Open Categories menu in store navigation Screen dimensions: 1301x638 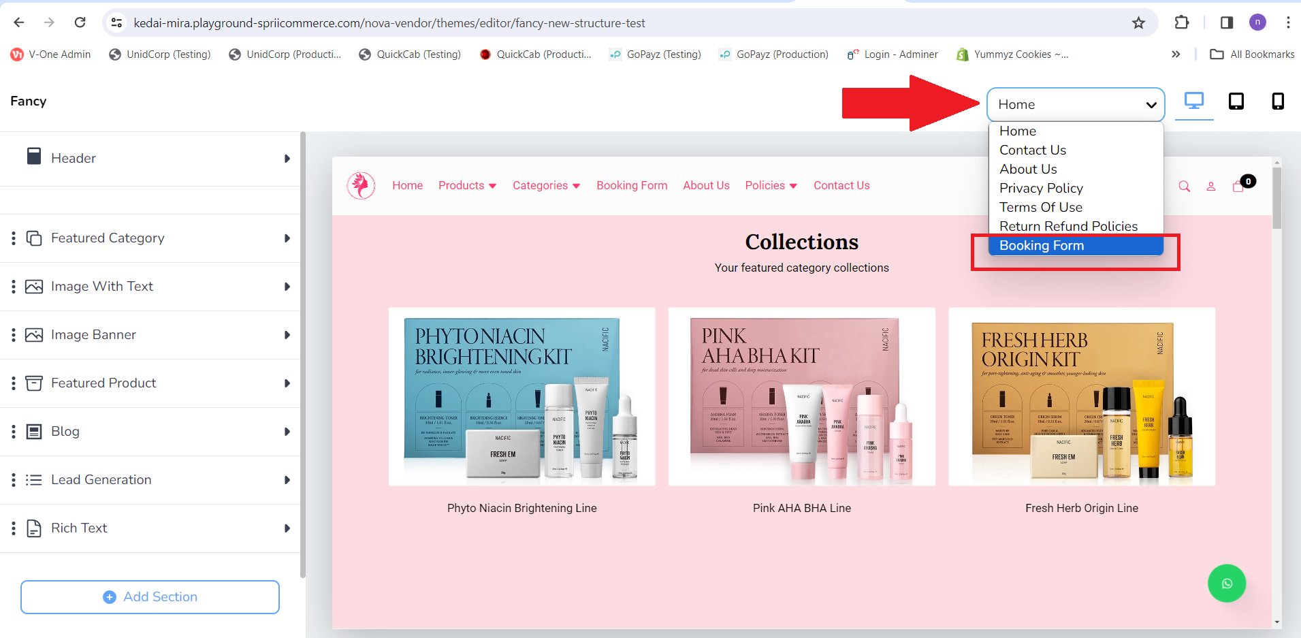pos(547,185)
